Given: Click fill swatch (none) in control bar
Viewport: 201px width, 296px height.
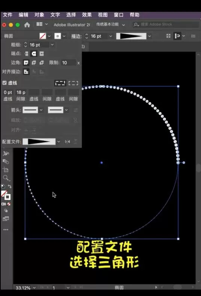Looking at the screenshot, I should (x=43, y=36).
